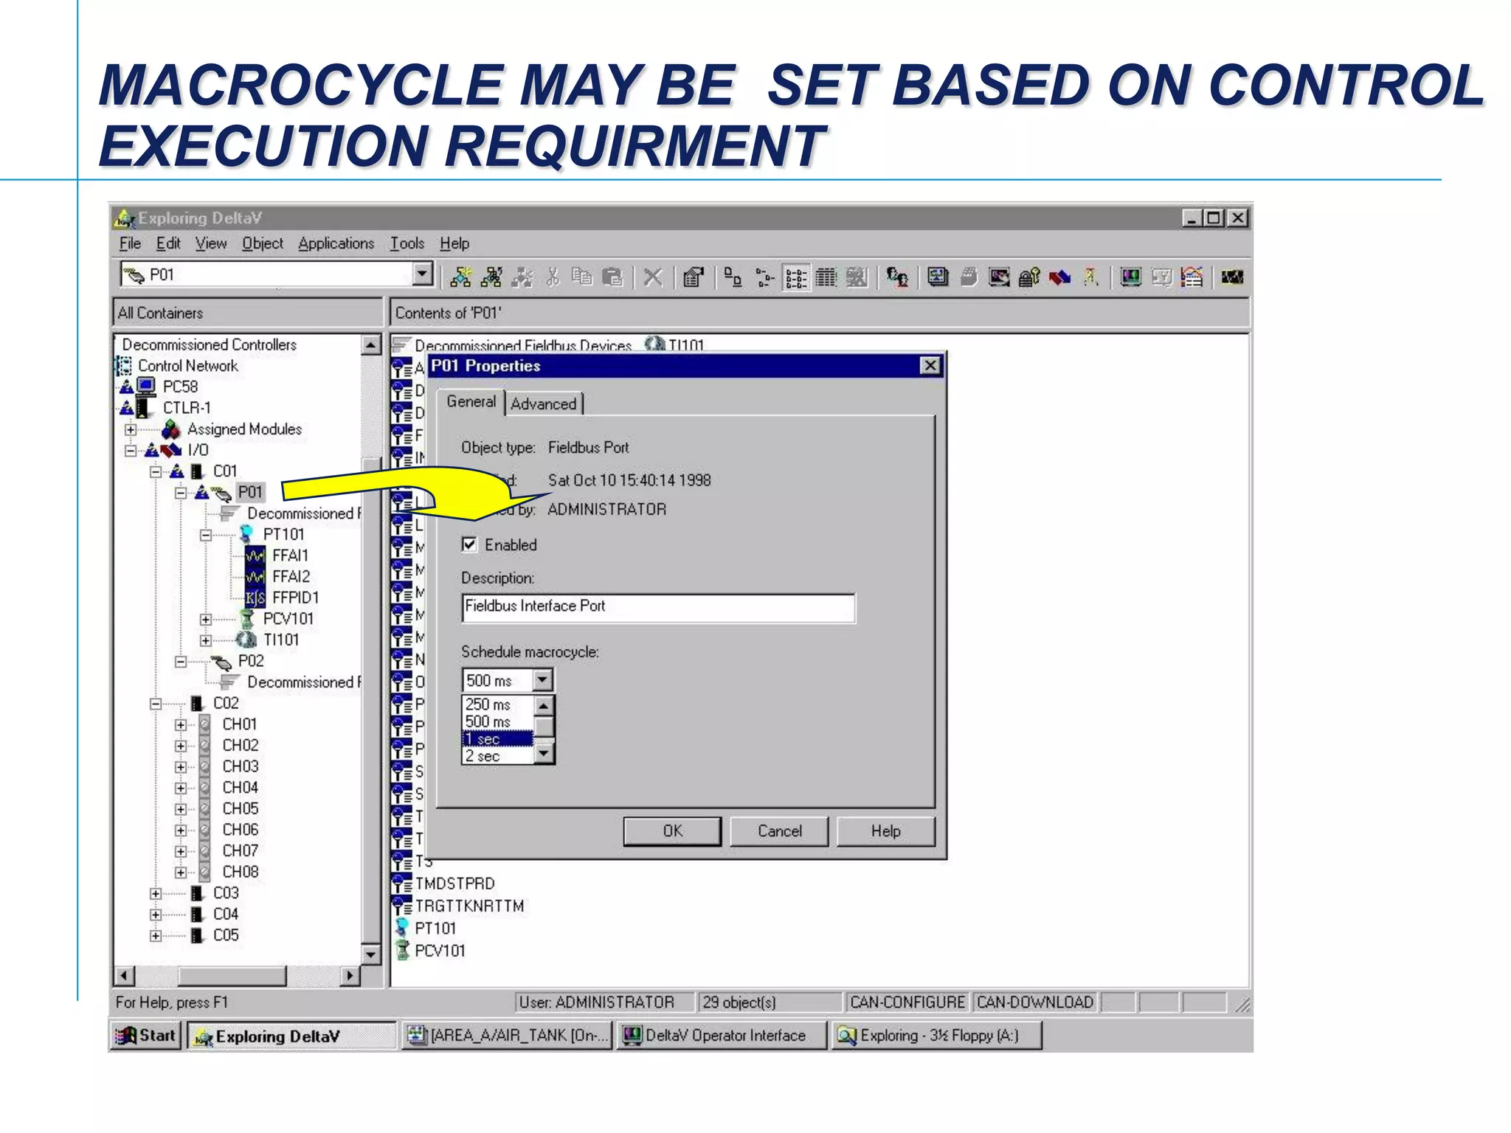
Task: Select CTLR-1 controller in tree
Action: (187, 408)
